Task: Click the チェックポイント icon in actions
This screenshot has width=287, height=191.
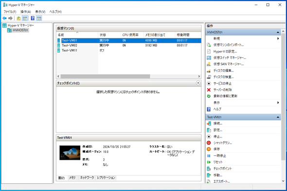Action: [x=209, y=169]
